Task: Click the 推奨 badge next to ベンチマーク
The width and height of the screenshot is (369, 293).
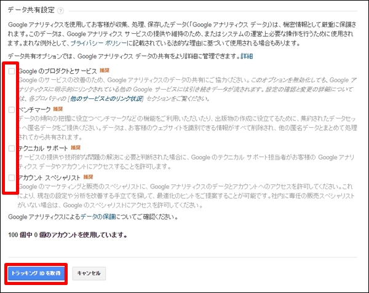Action: tap(58, 109)
